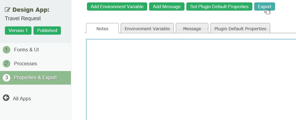The image size is (296, 120).
Task: Select the step 1 circle icon
Action: point(7,50)
